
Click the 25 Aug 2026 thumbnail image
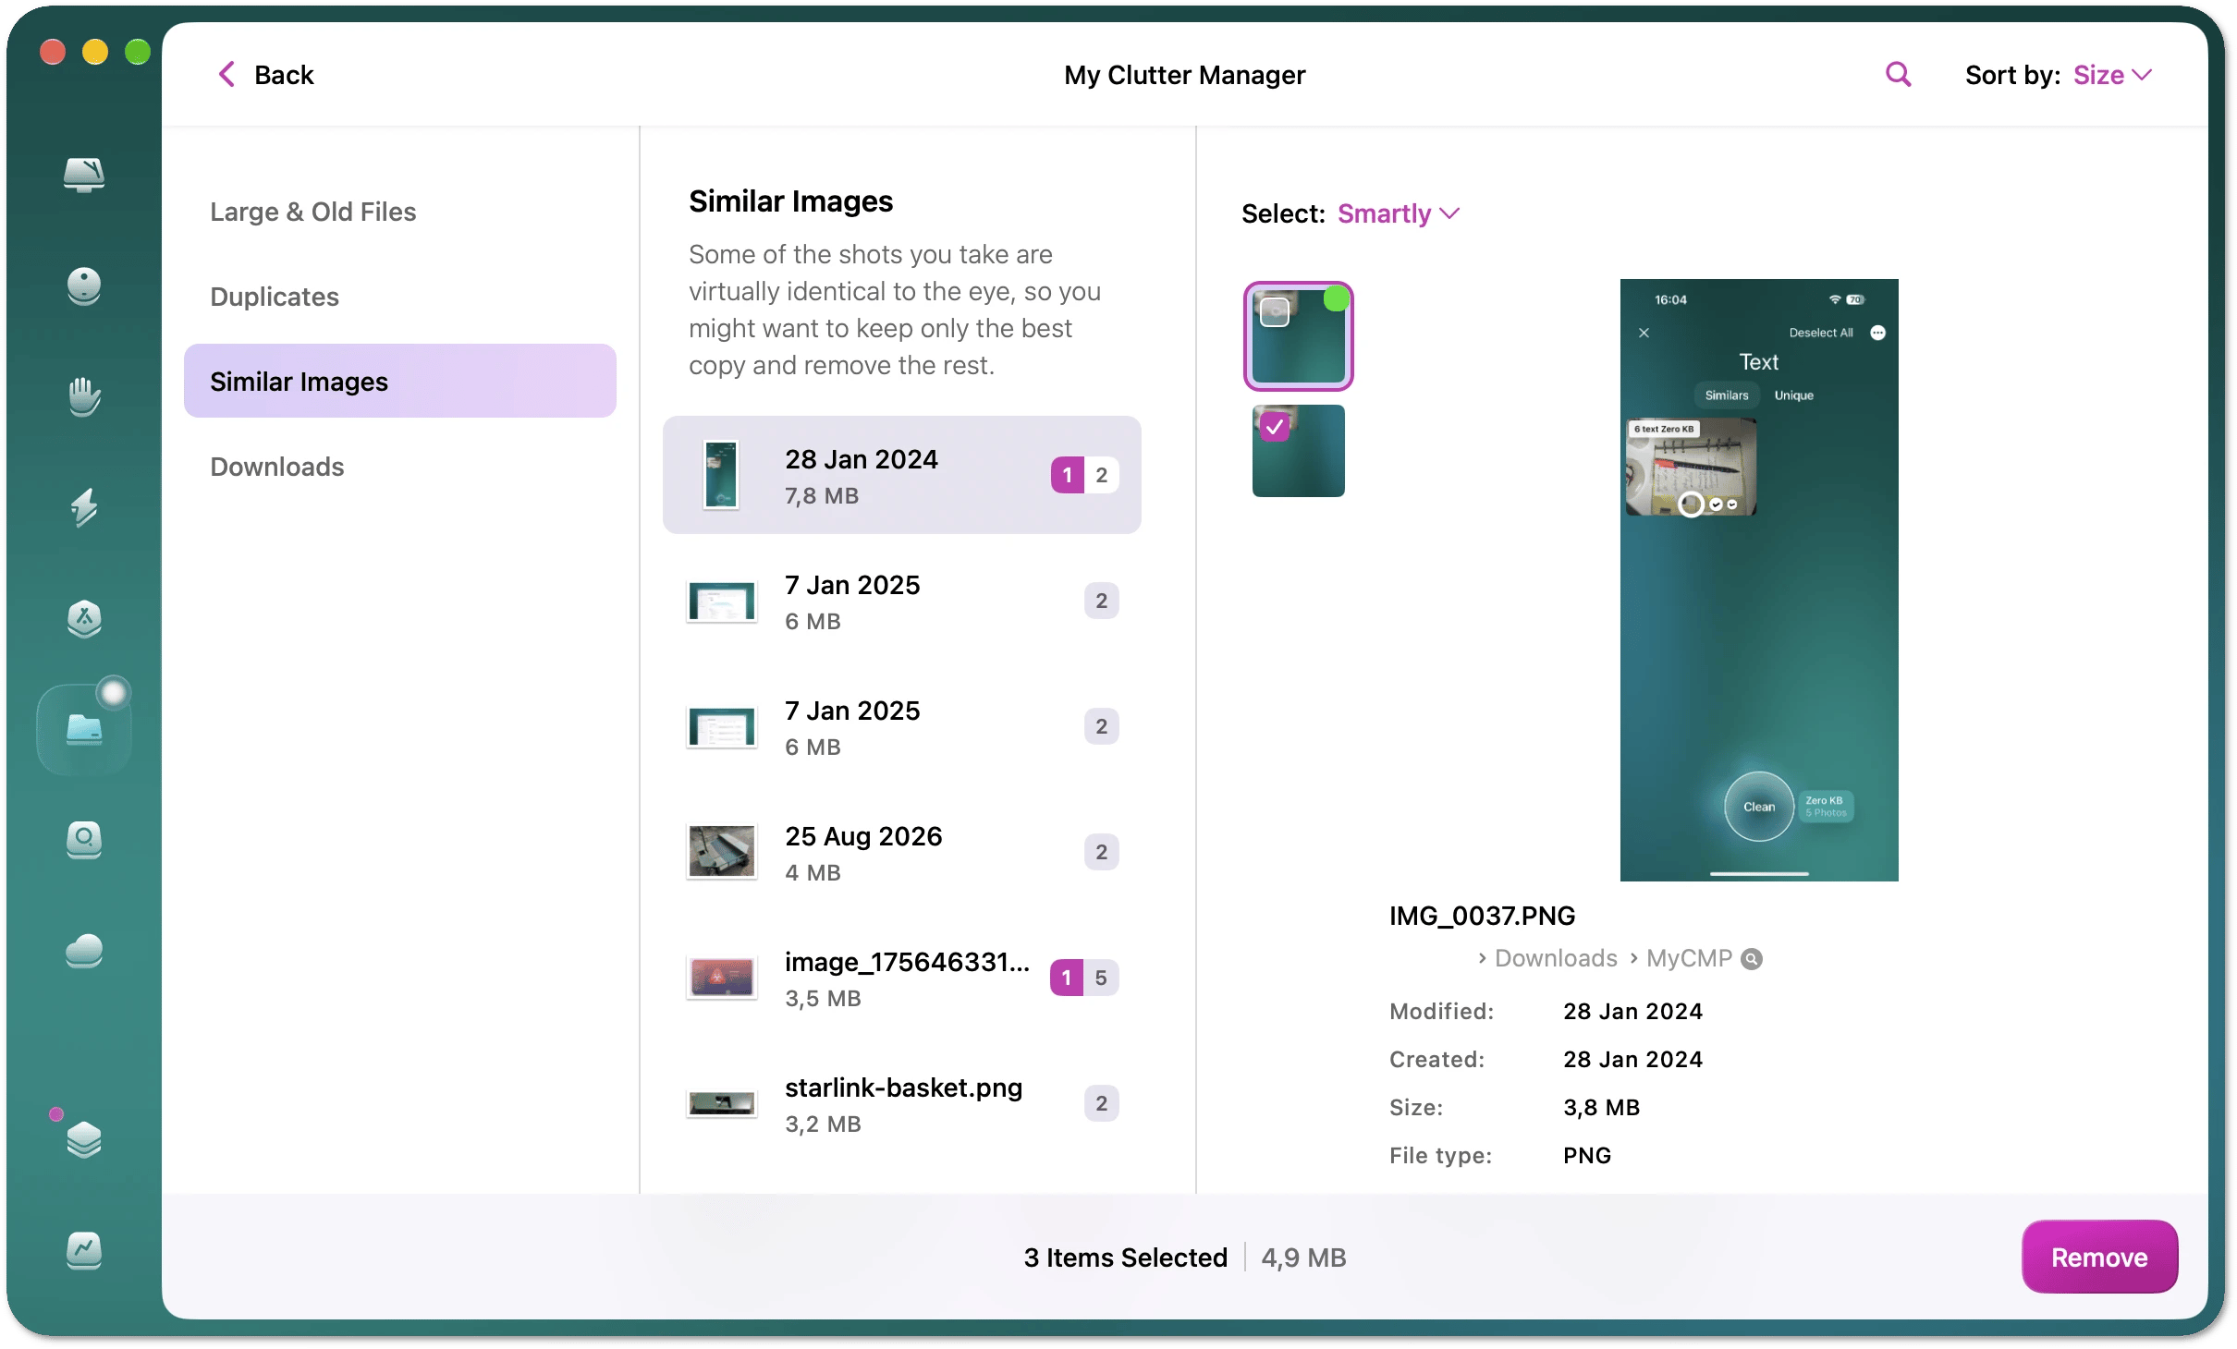[x=721, y=851]
